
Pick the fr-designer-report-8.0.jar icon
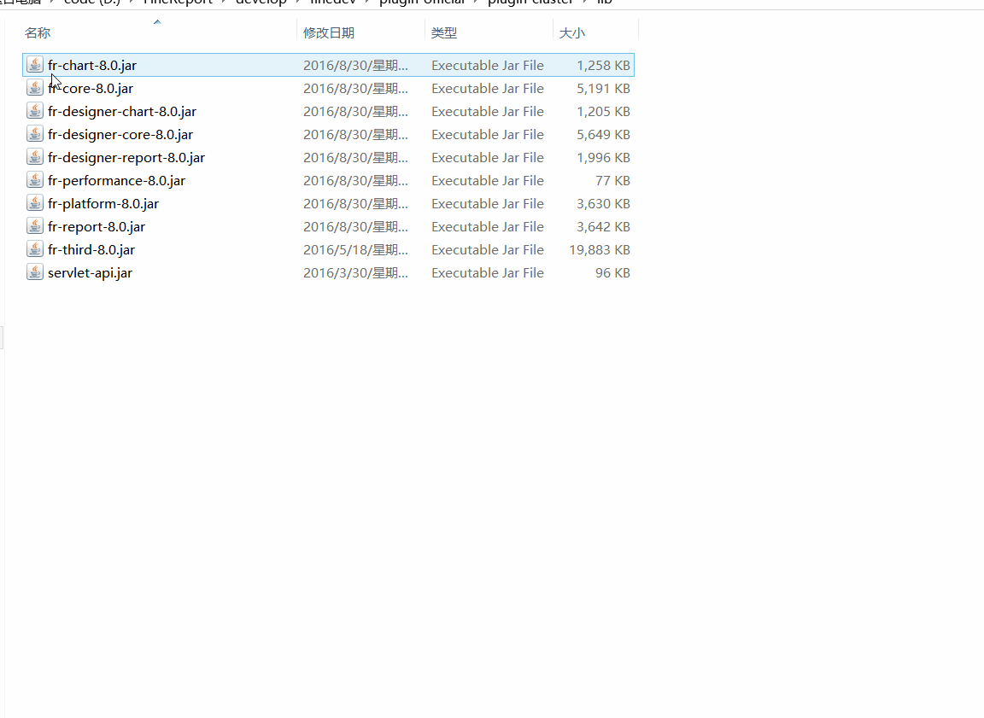click(35, 157)
